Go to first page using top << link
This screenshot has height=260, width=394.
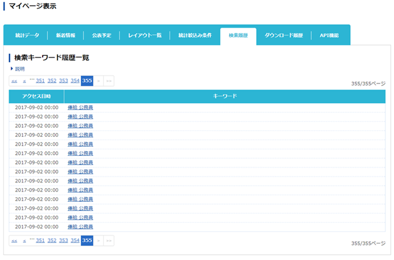click(14, 81)
